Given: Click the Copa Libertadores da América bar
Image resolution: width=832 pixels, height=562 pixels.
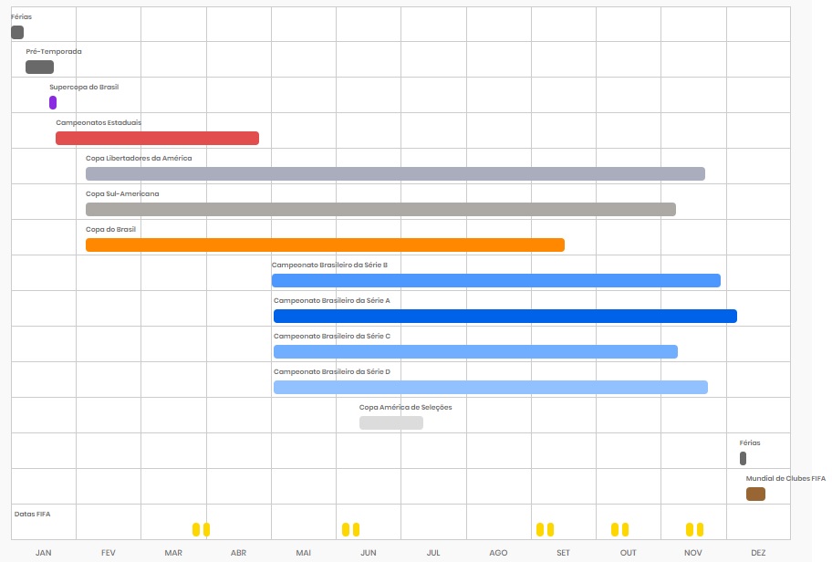Looking at the screenshot, I should coord(395,174).
